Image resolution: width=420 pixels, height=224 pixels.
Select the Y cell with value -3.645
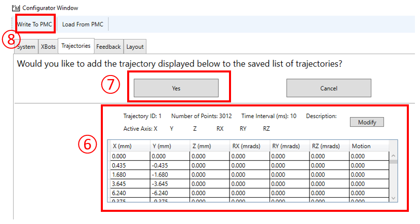point(169,183)
